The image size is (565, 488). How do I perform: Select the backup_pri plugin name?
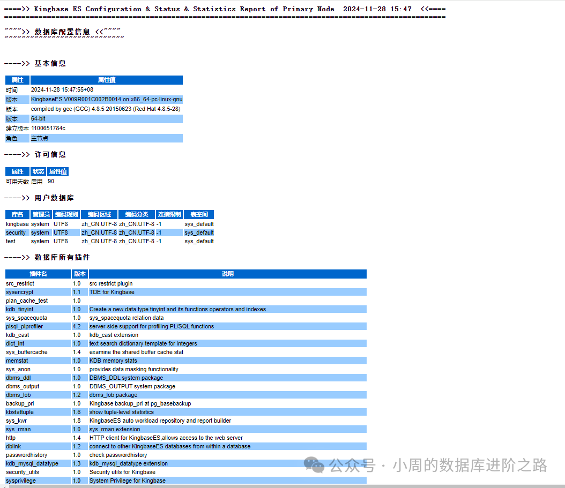(x=20, y=404)
